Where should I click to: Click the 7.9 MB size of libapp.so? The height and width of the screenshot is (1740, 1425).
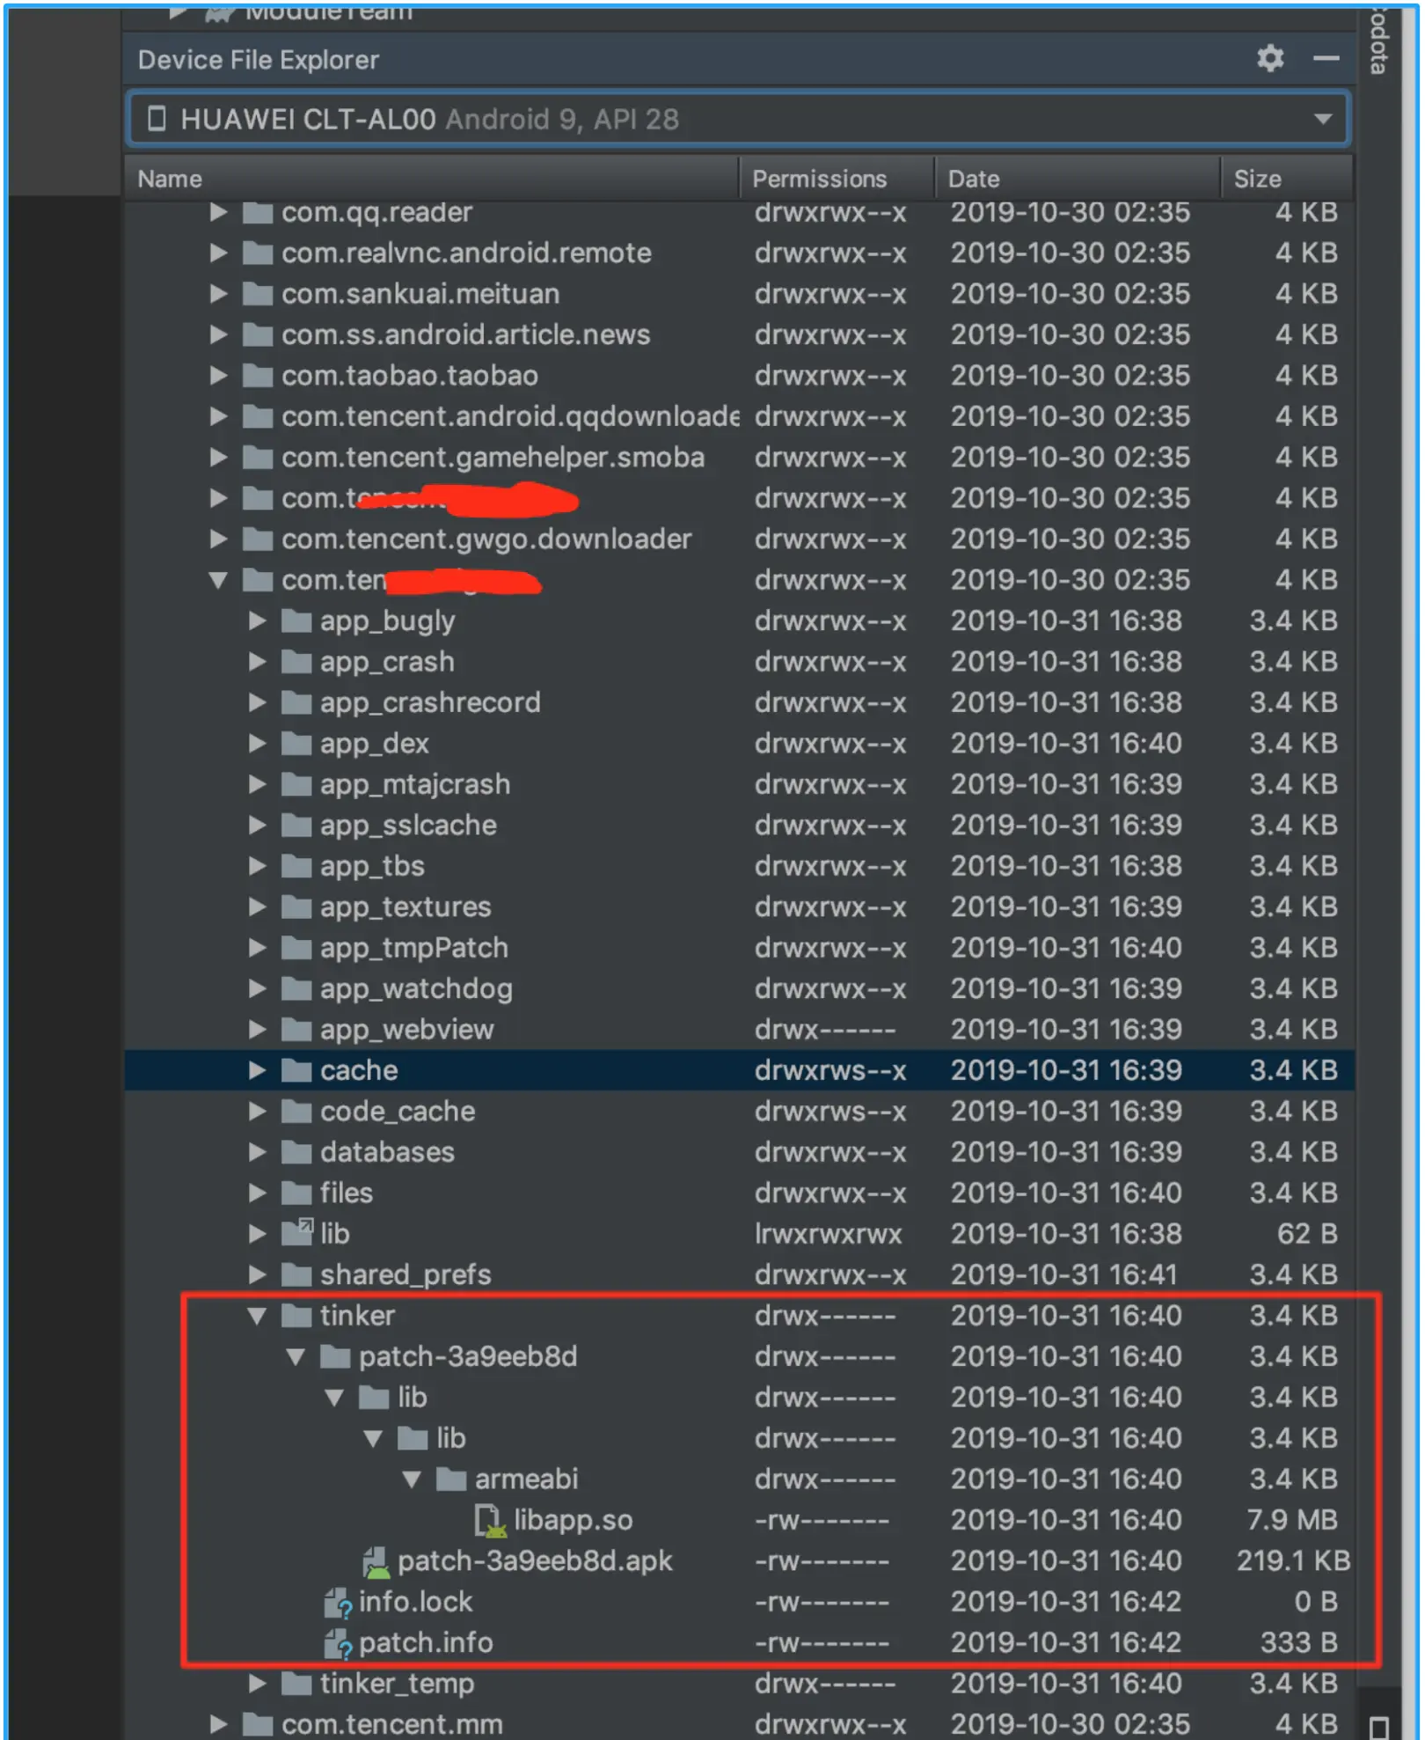tap(1292, 1520)
